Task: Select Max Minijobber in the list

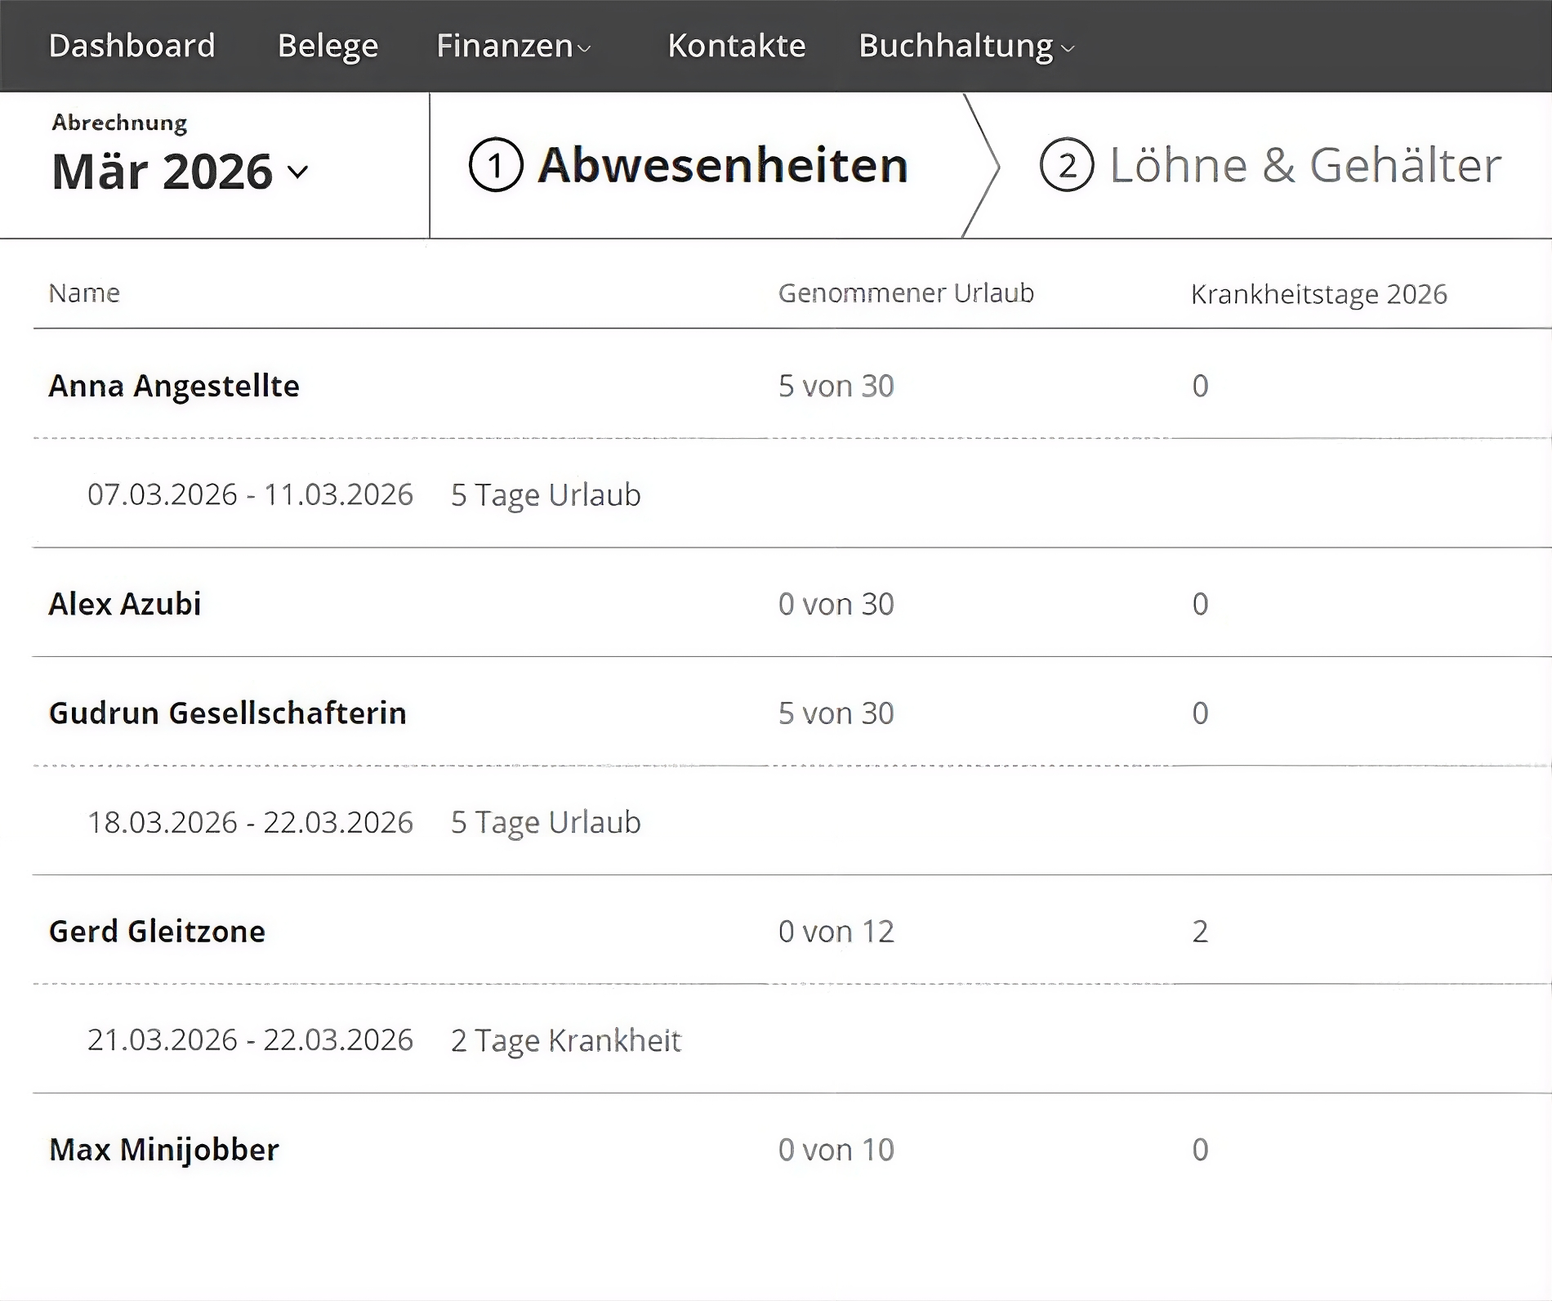Action: [163, 1150]
